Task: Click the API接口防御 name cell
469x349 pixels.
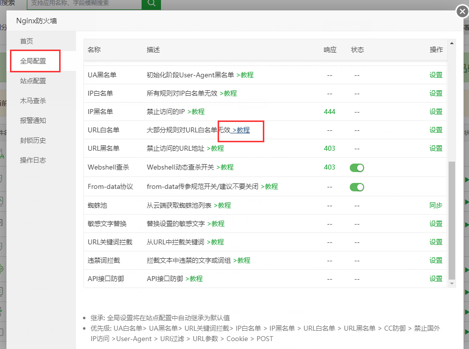Action: (x=106, y=279)
